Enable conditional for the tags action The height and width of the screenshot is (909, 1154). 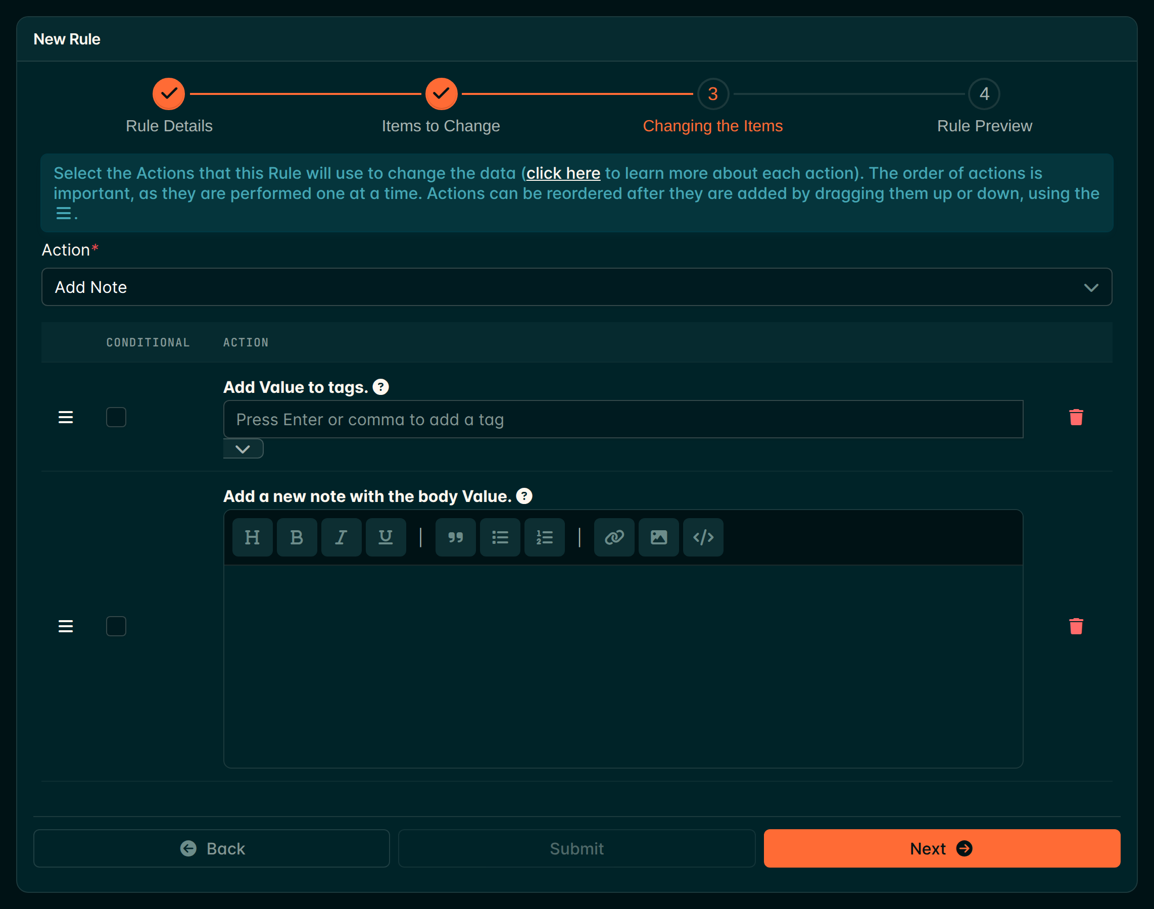[116, 417]
